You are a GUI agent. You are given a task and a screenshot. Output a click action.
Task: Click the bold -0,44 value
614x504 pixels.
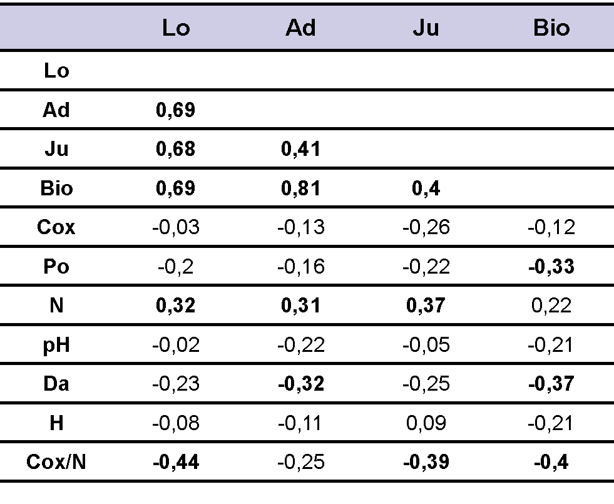(175, 462)
